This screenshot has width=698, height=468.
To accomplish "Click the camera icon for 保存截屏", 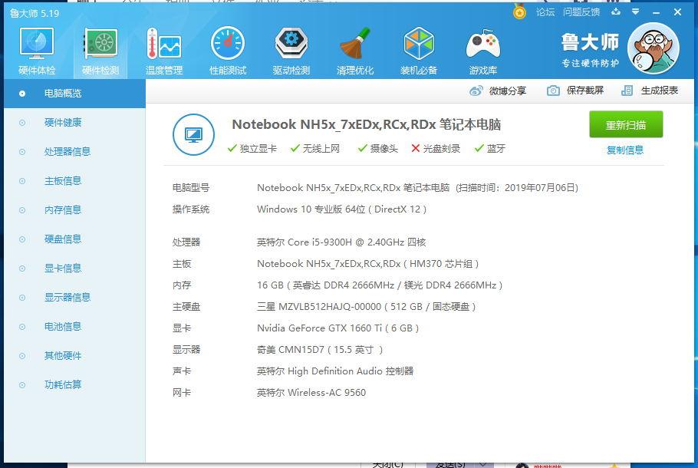I will tap(553, 91).
